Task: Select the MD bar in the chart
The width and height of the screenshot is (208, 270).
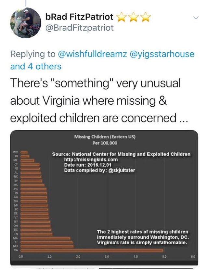Action: tap(47, 246)
